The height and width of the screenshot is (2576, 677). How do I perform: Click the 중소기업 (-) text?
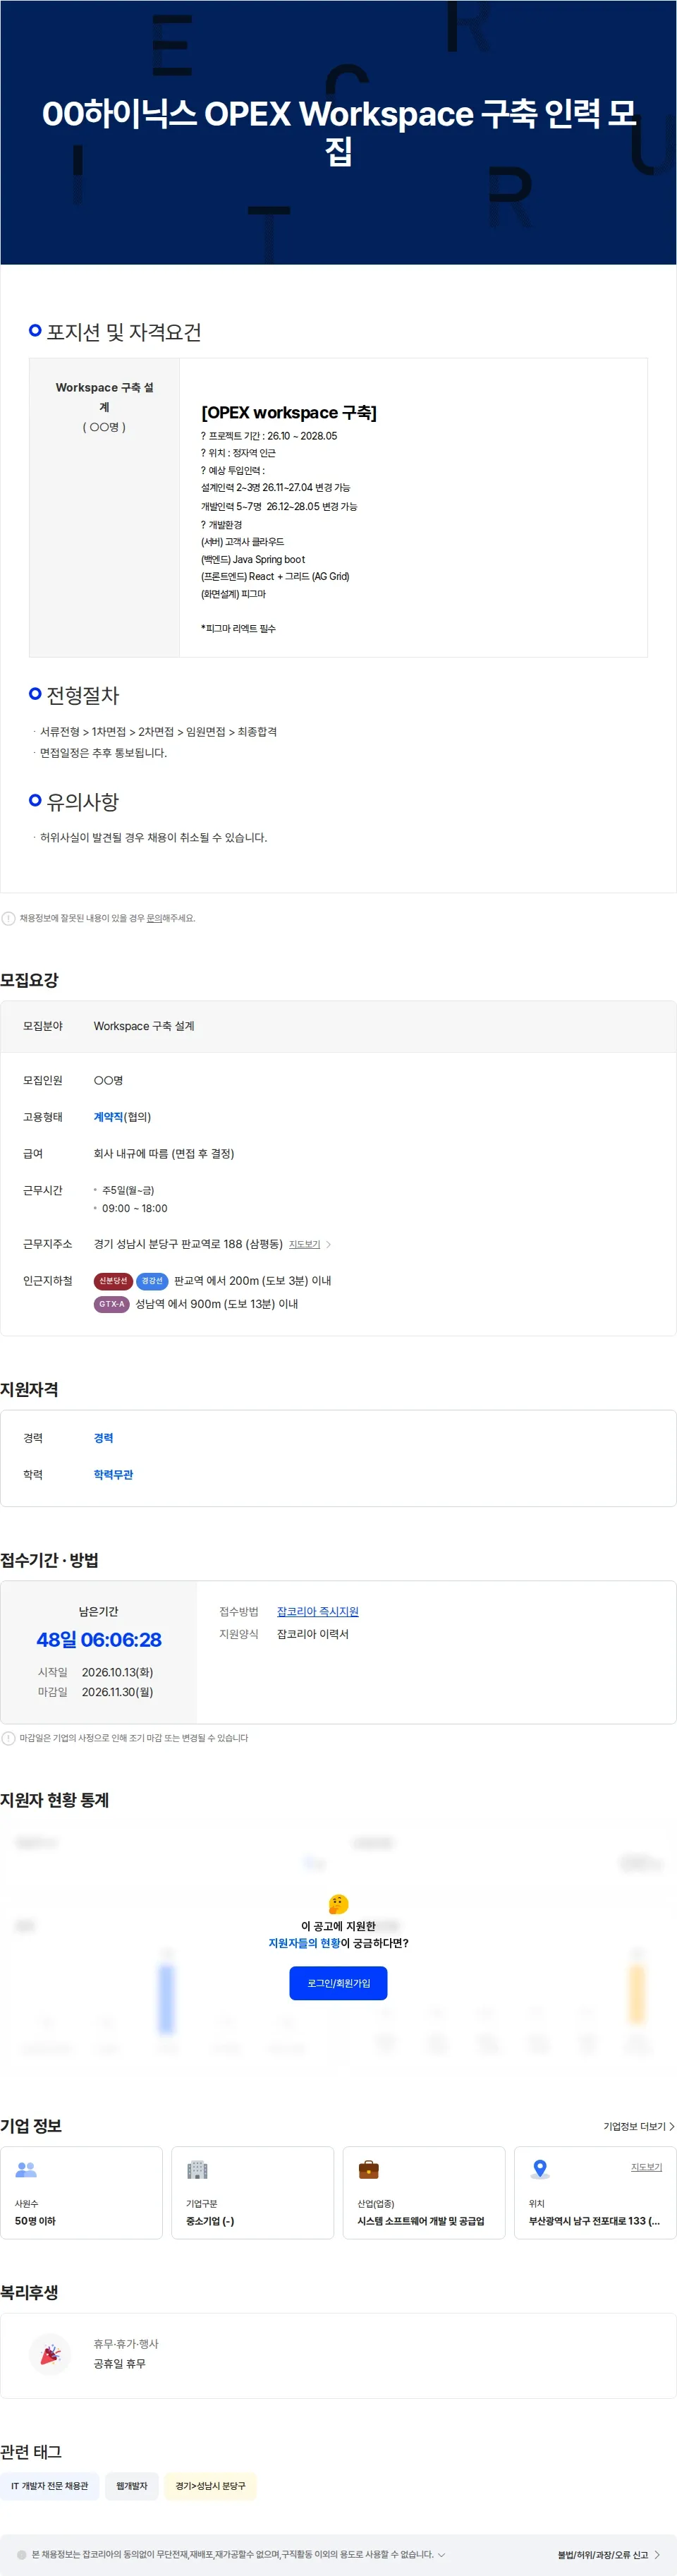click(x=210, y=2221)
